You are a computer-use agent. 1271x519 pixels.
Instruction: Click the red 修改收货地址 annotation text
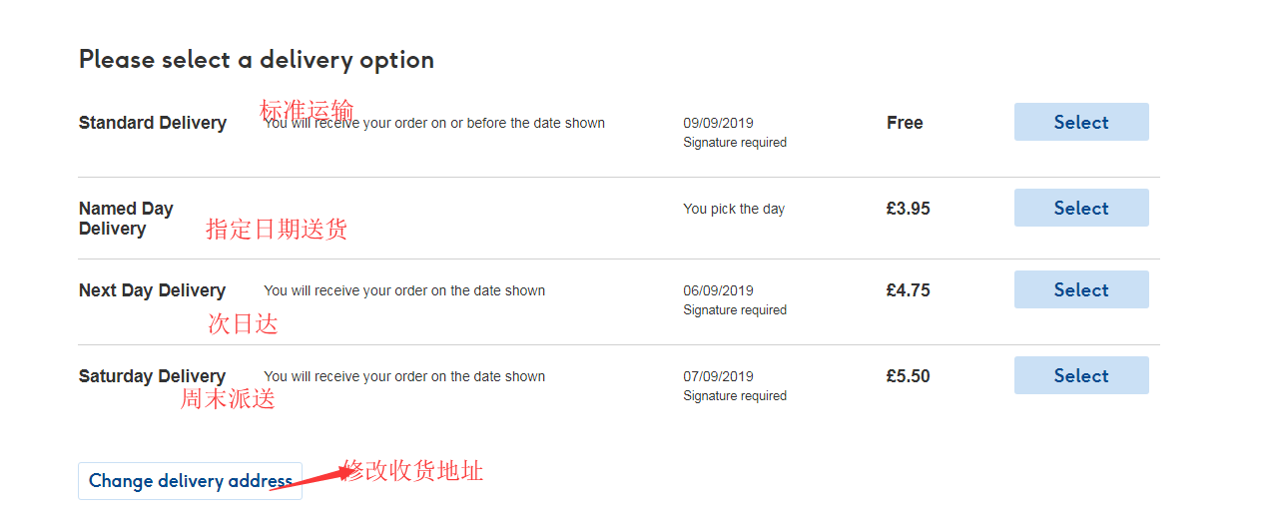pyautogui.click(x=413, y=471)
